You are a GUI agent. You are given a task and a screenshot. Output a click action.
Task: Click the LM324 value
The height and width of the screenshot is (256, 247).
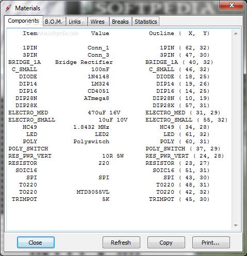[100, 84]
